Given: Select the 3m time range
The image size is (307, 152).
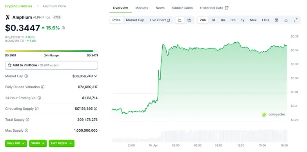Looking at the screenshot, I should tap(233, 20).
